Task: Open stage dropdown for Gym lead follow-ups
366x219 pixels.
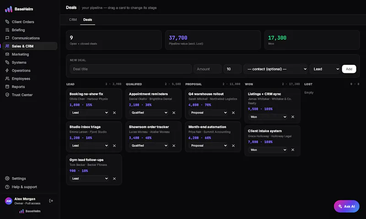Action: tap(90, 178)
